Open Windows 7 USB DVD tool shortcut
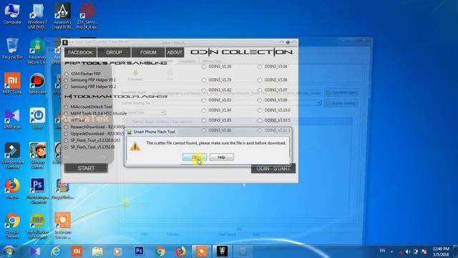The image size is (458, 258). [37, 16]
